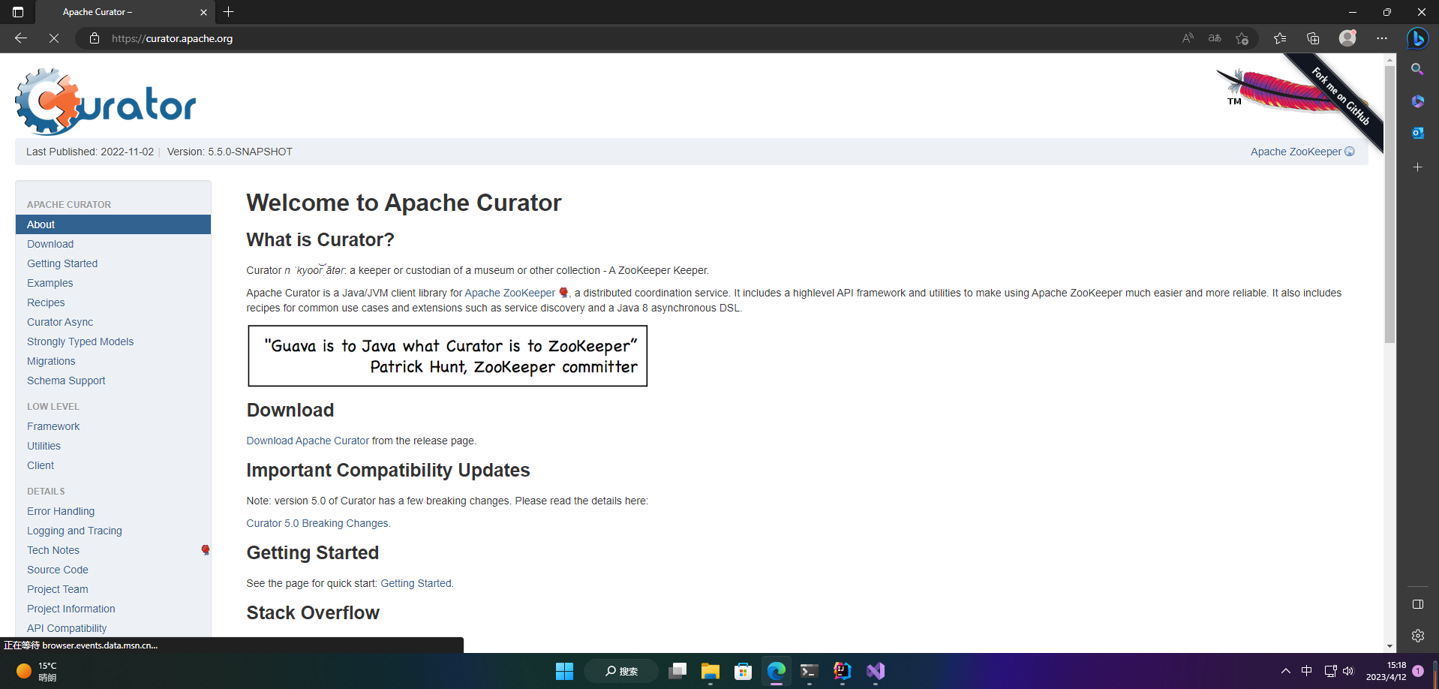Click the browser back arrow
Screen dimensions: 1439x689
21,38
